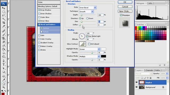The width and height of the screenshot is (170, 95).
Task: Select the Lasso tool
Action: (3, 15)
